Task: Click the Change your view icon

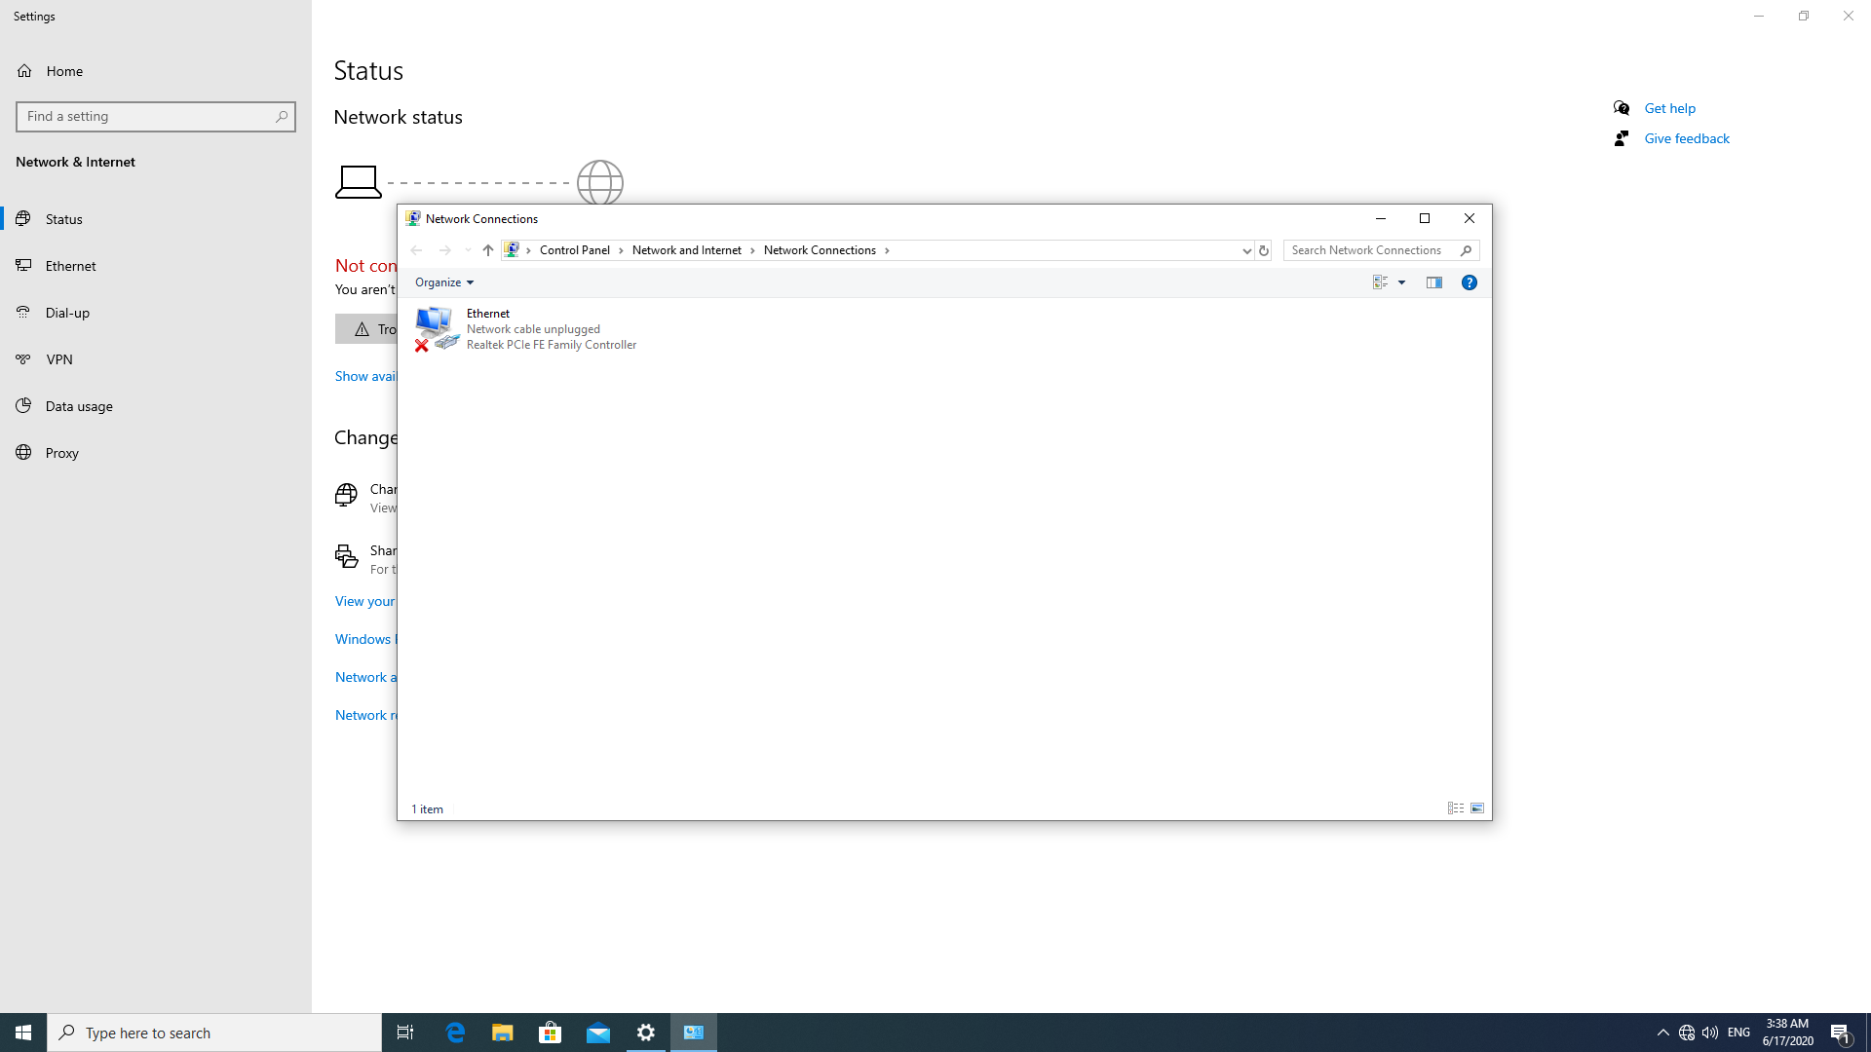Action: pyautogui.click(x=1380, y=282)
